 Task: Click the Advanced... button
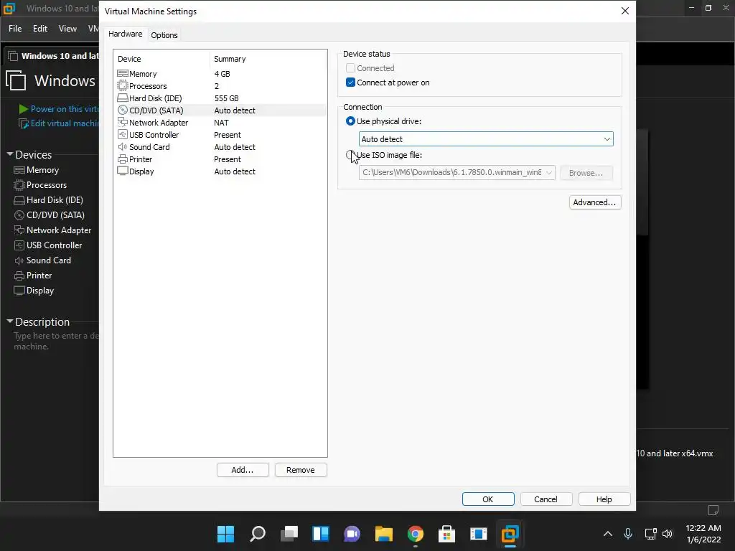[x=595, y=202]
